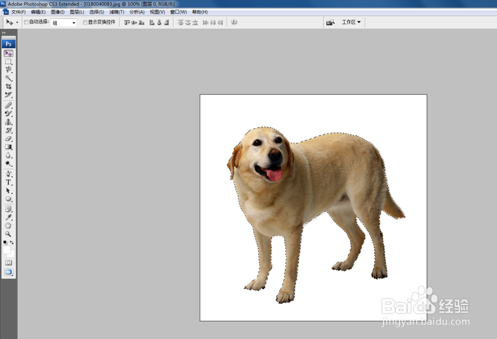Image resolution: width=497 pixels, height=339 pixels.
Task: Open the Move tool preset picker arrow
Action: pos(17,23)
